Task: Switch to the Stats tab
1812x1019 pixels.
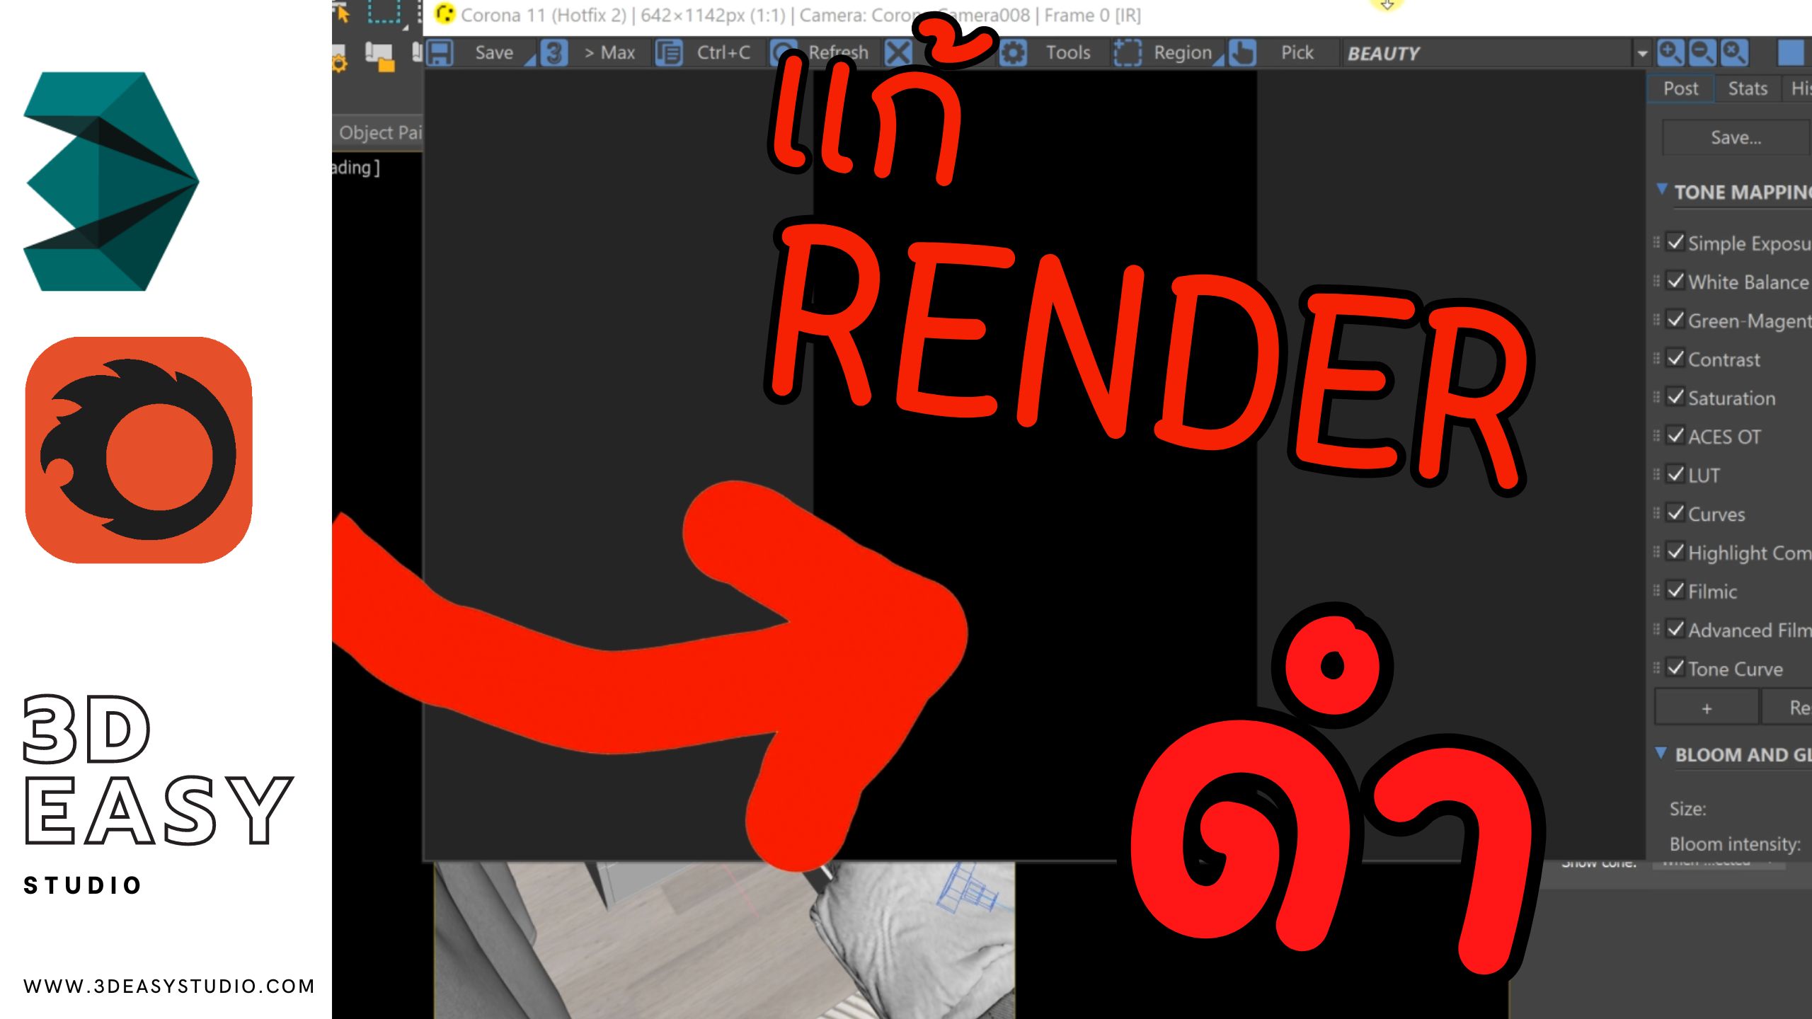Action: click(1748, 88)
